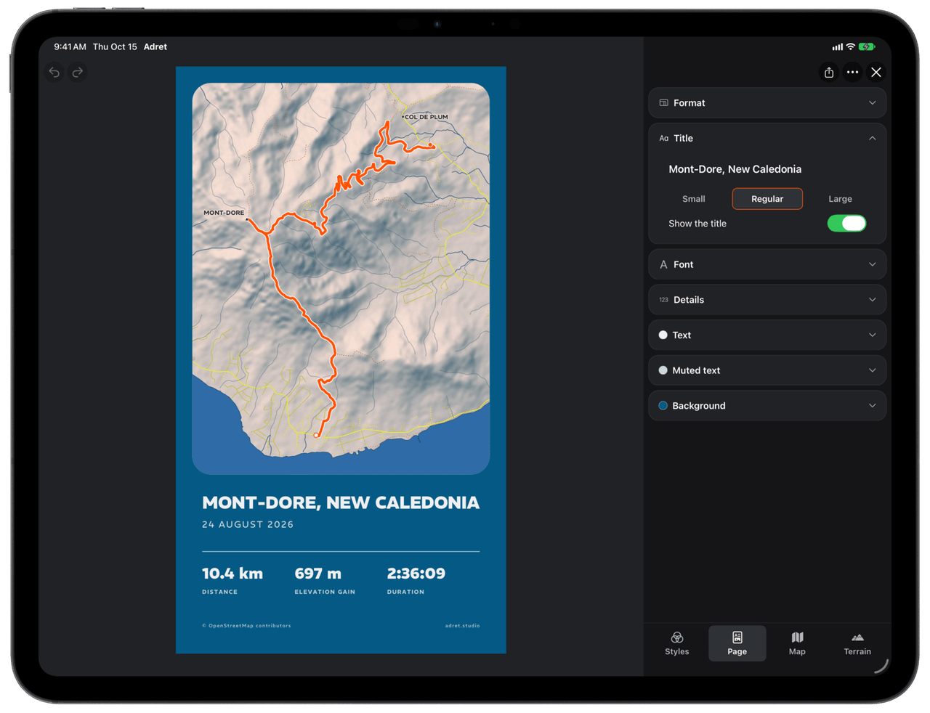
Task: Click the Title section Aa icon
Action: point(663,138)
